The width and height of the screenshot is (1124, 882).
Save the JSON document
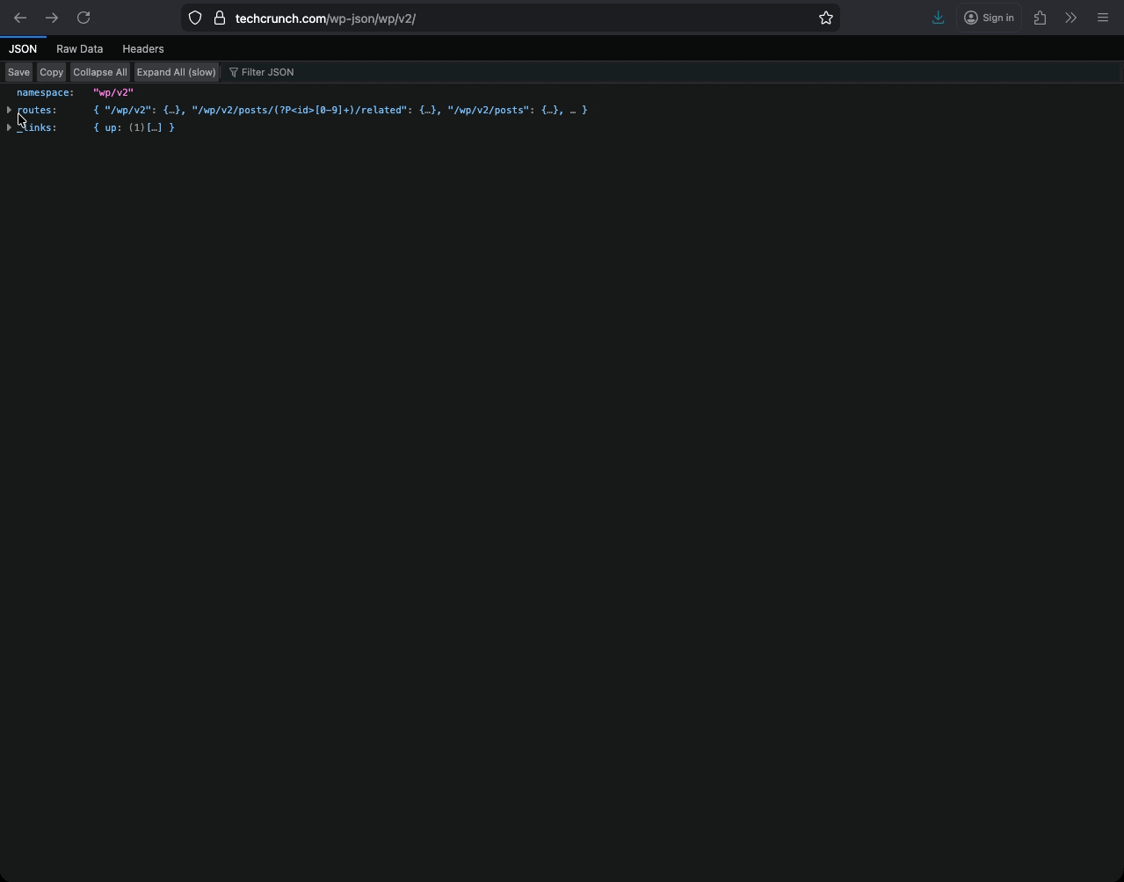click(x=18, y=72)
